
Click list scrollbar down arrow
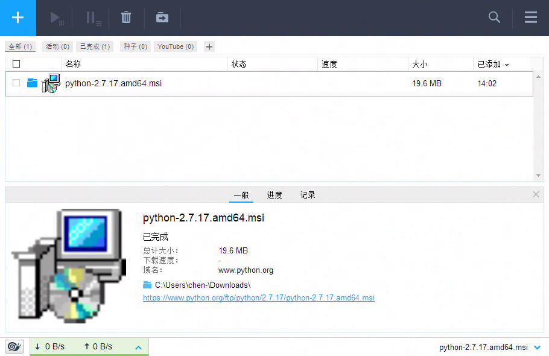[539, 176]
